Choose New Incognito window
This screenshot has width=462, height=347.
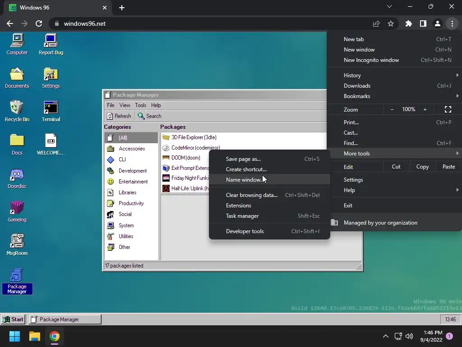394,60
